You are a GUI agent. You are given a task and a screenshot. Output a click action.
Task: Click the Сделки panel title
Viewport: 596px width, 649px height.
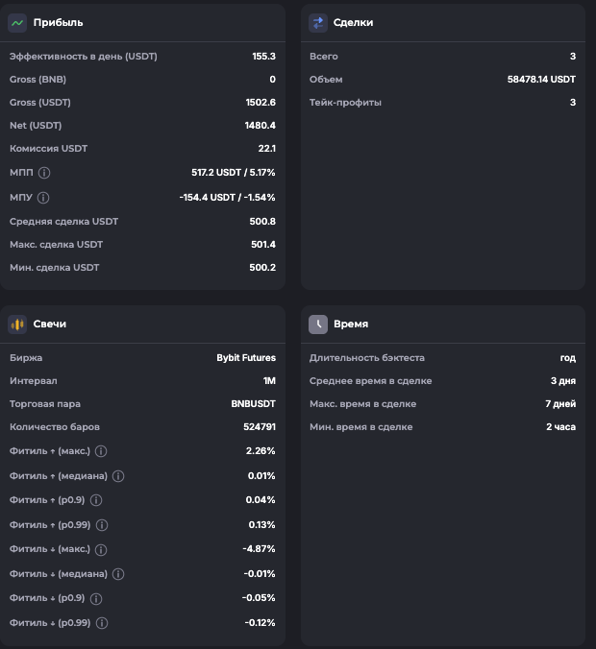(x=353, y=22)
